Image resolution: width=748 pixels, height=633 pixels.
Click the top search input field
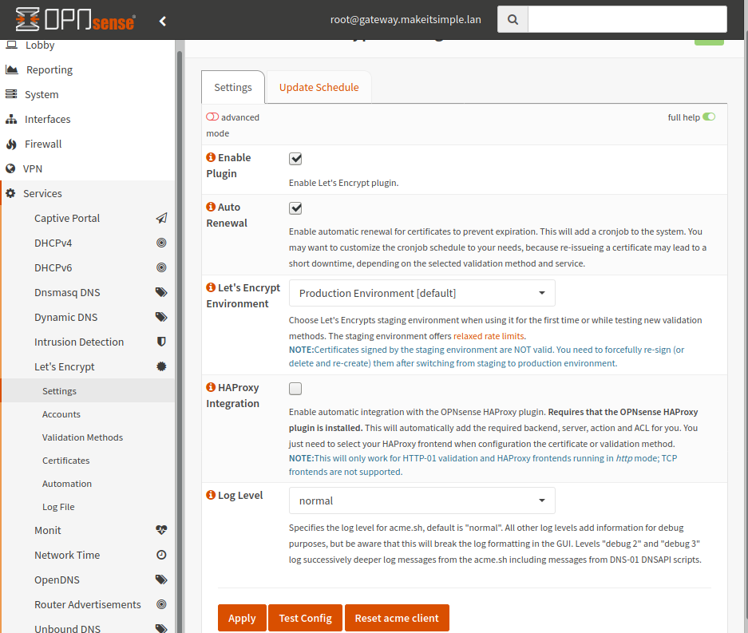coord(627,19)
